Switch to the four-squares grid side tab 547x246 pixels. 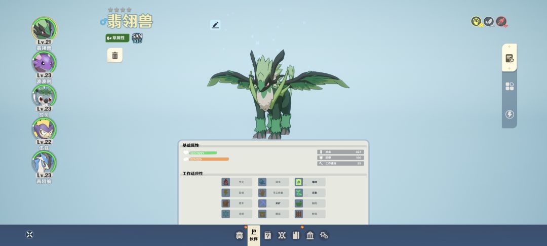(510, 87)
